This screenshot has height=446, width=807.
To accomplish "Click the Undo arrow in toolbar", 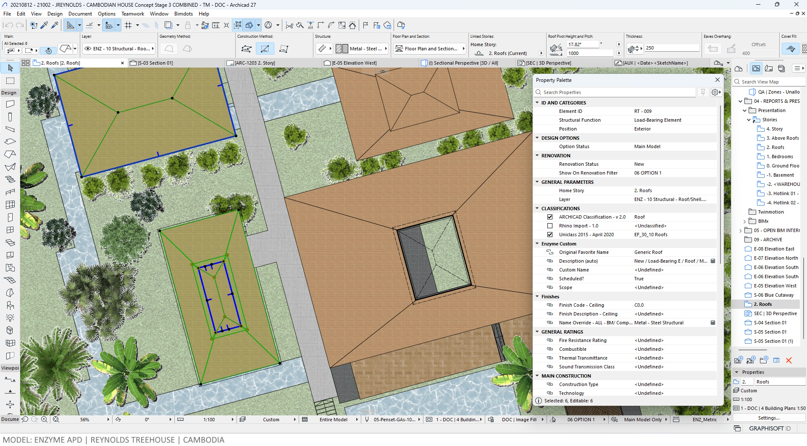I will coord(9,25).
